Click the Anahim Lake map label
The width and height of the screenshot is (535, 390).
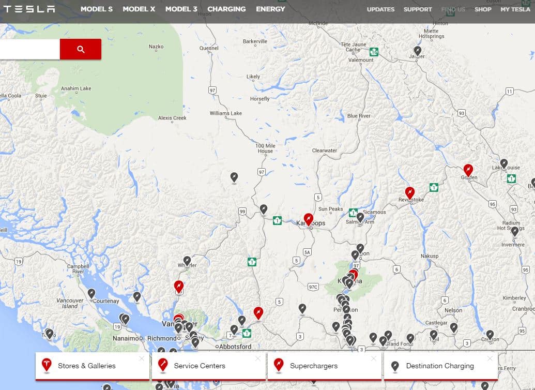pos(76,88)
